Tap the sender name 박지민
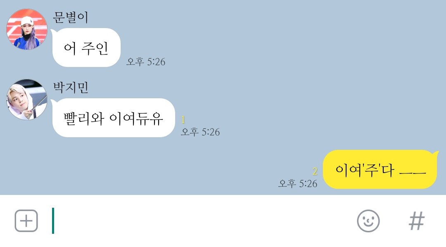 click(x=71, y=88)
